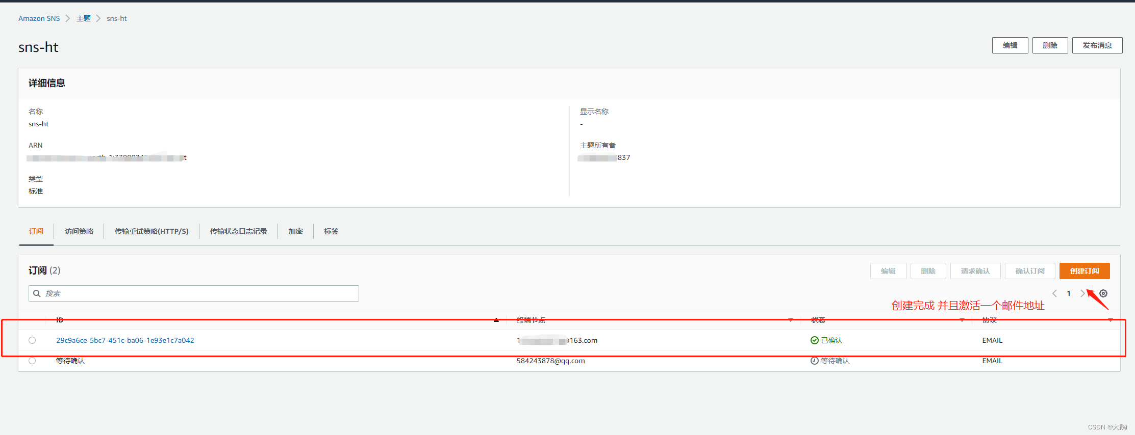Screen dimensions: 1135x435
Task: Click the green 已确认 check icon
Action: 814,340
